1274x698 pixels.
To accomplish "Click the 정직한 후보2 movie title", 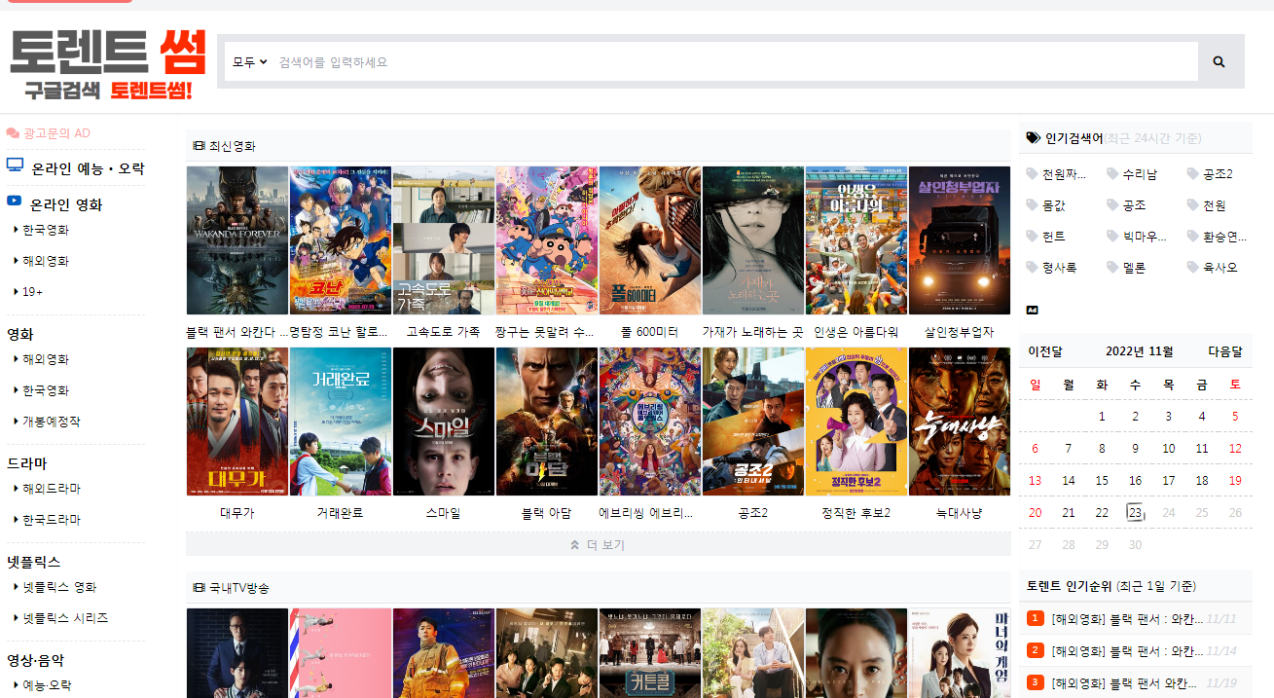I will tap(856, 513).
